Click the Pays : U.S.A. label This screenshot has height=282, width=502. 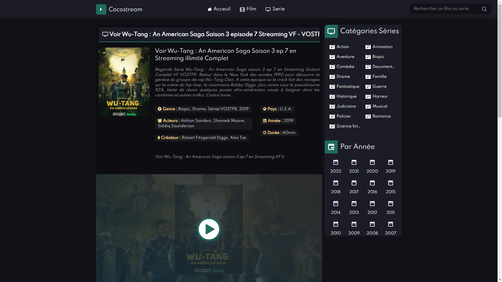pyautogui.click(x=278, y=109)
